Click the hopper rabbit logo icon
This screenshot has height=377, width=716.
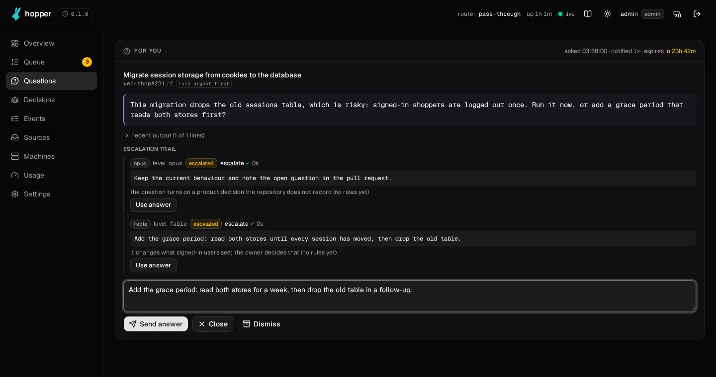pos(16,14)
